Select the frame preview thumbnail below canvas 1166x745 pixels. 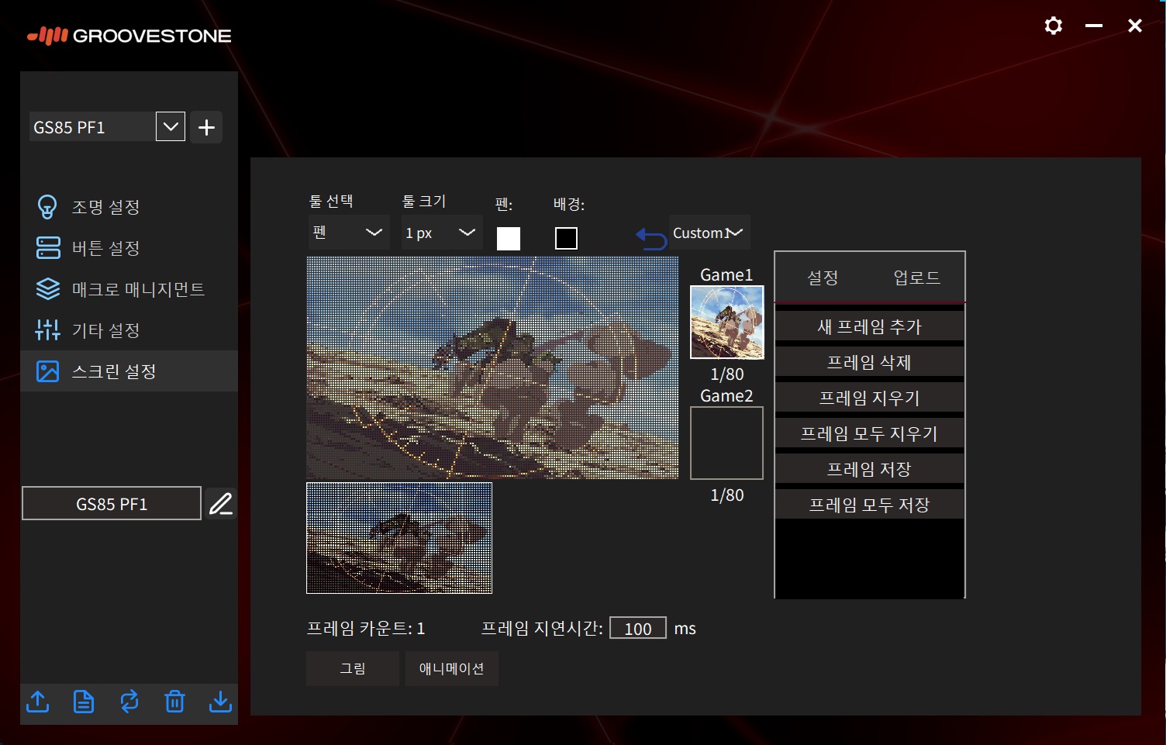399,538
